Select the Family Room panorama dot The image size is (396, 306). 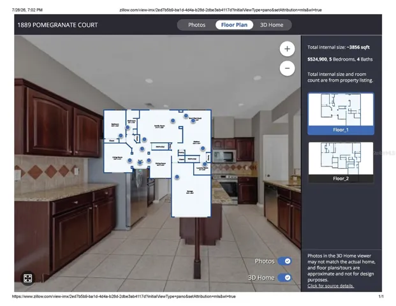[173, 120]
